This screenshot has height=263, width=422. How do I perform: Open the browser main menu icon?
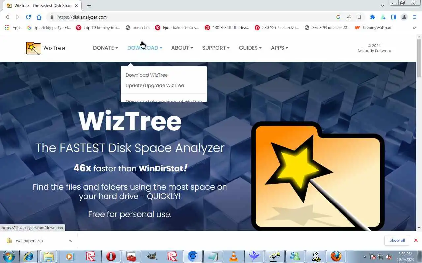pos(415,17)
